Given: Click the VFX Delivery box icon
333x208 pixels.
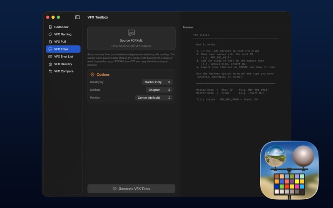Looking at the screenshot, I should point(50,64).
